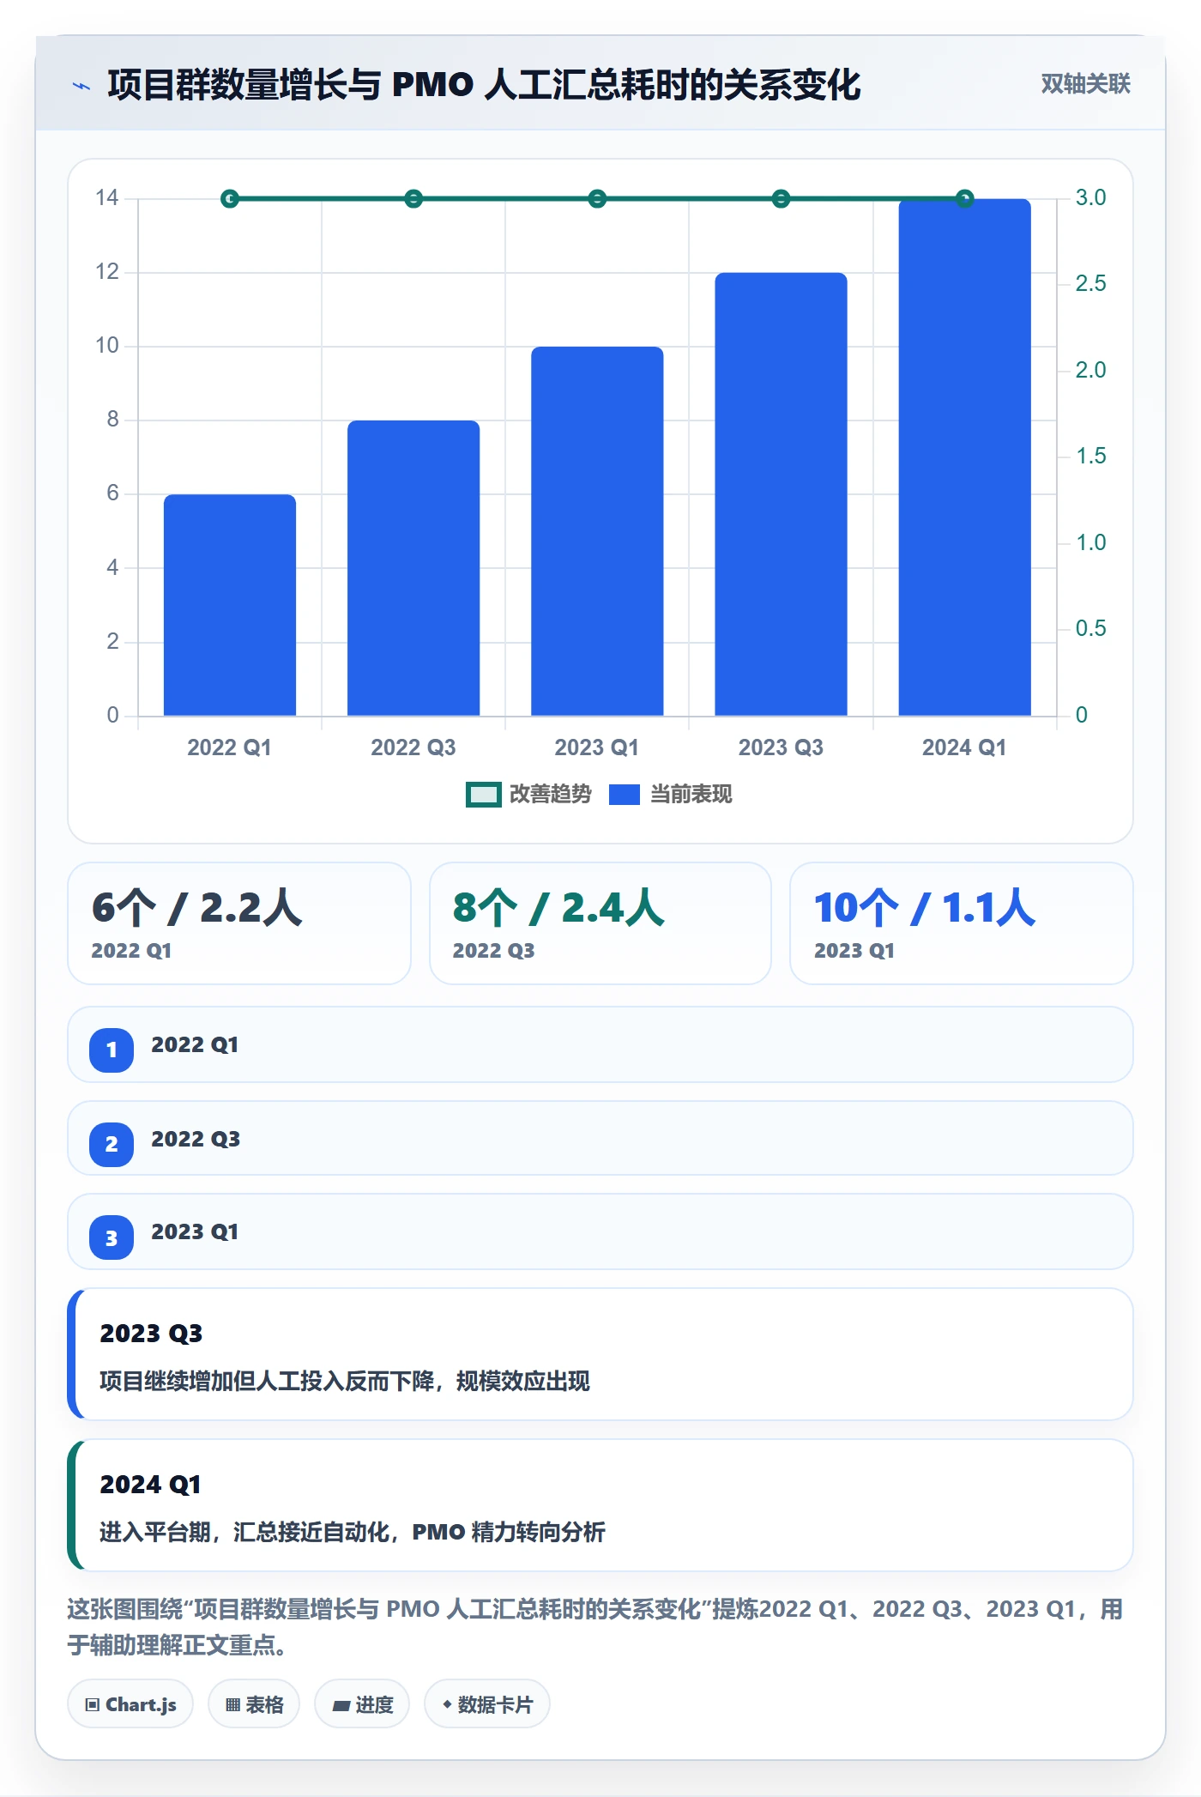This screenshot has height=1797, width=1201.
Task: Click the 2022 Q1 bar in chart
Action: click(230, 605)
